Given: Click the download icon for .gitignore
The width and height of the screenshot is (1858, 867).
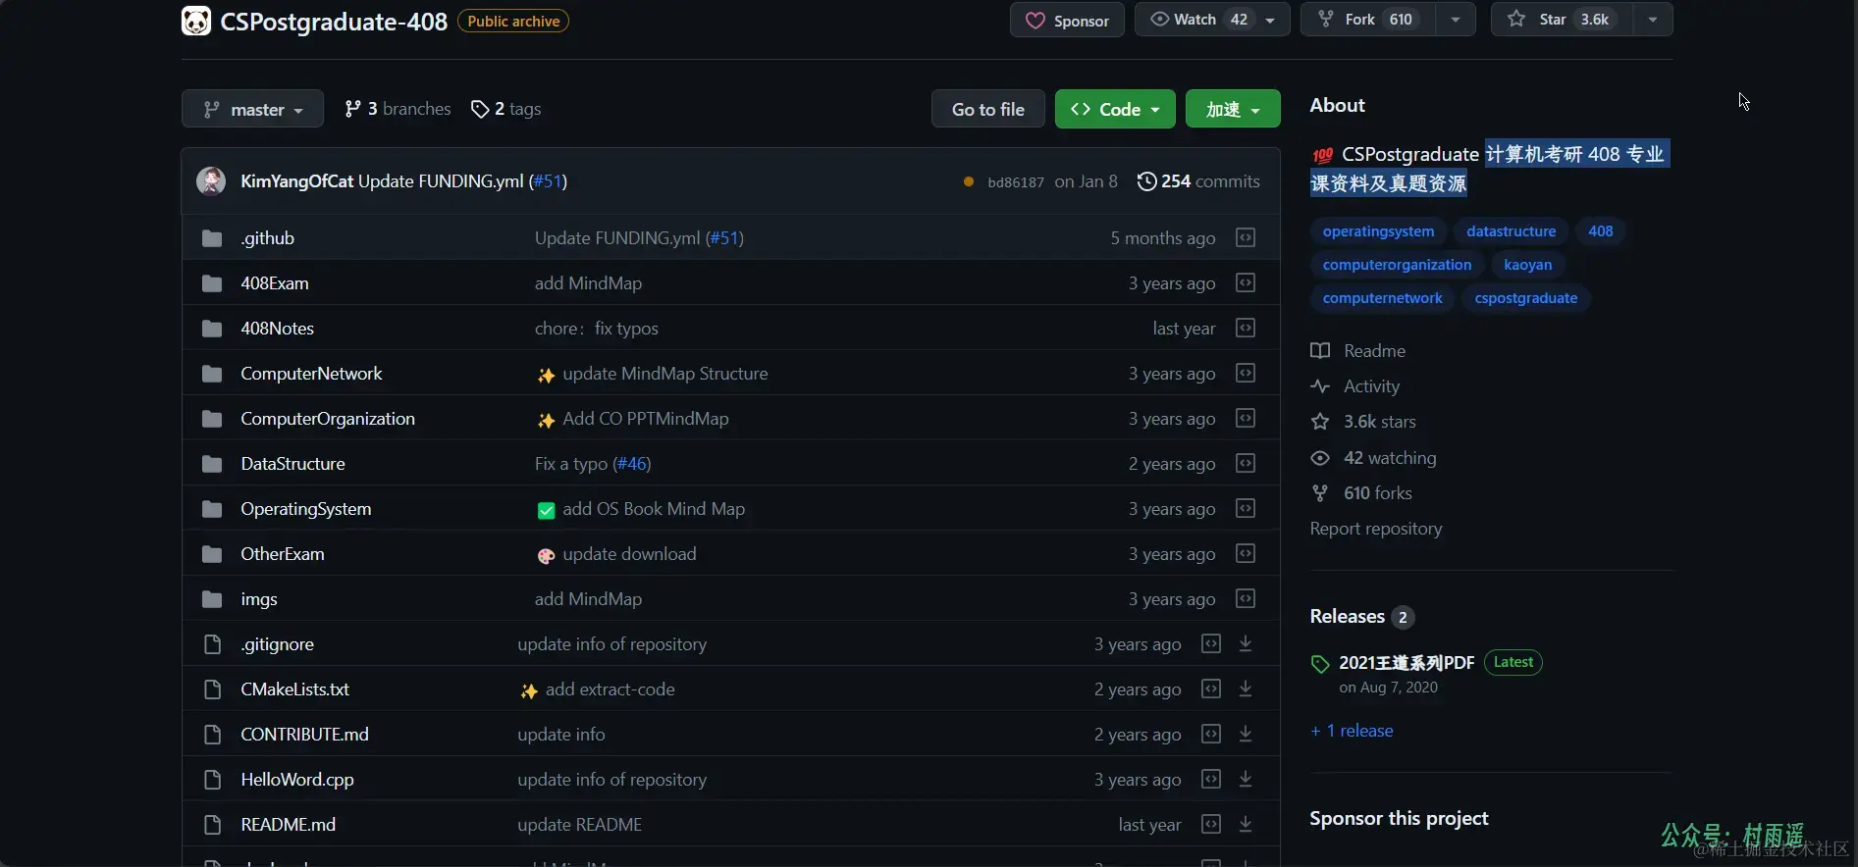Looking at the screenshot, I should point(1246,643).
